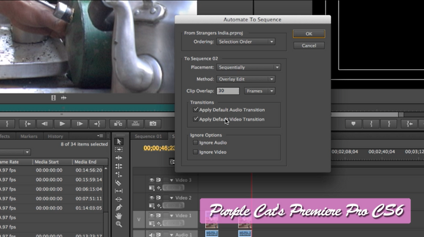Open the Frames unit dropdown

click(260, 91)
